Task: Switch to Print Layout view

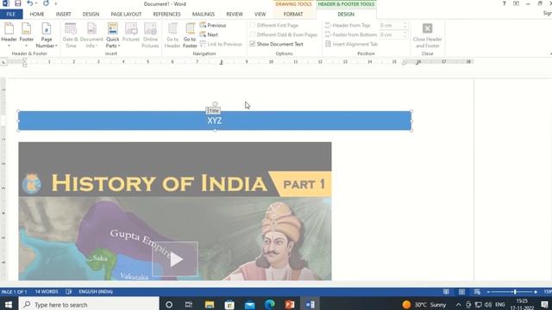Action: pos(461,292)
